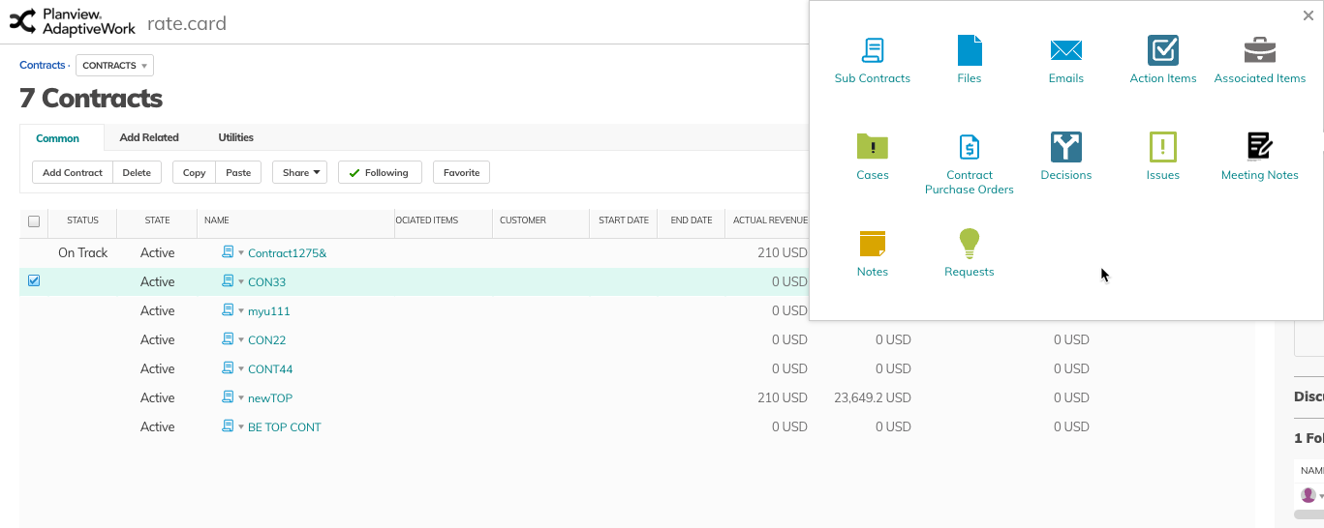
Task: Open the Action Items checkmark icon
Action: pos(1163,50)
